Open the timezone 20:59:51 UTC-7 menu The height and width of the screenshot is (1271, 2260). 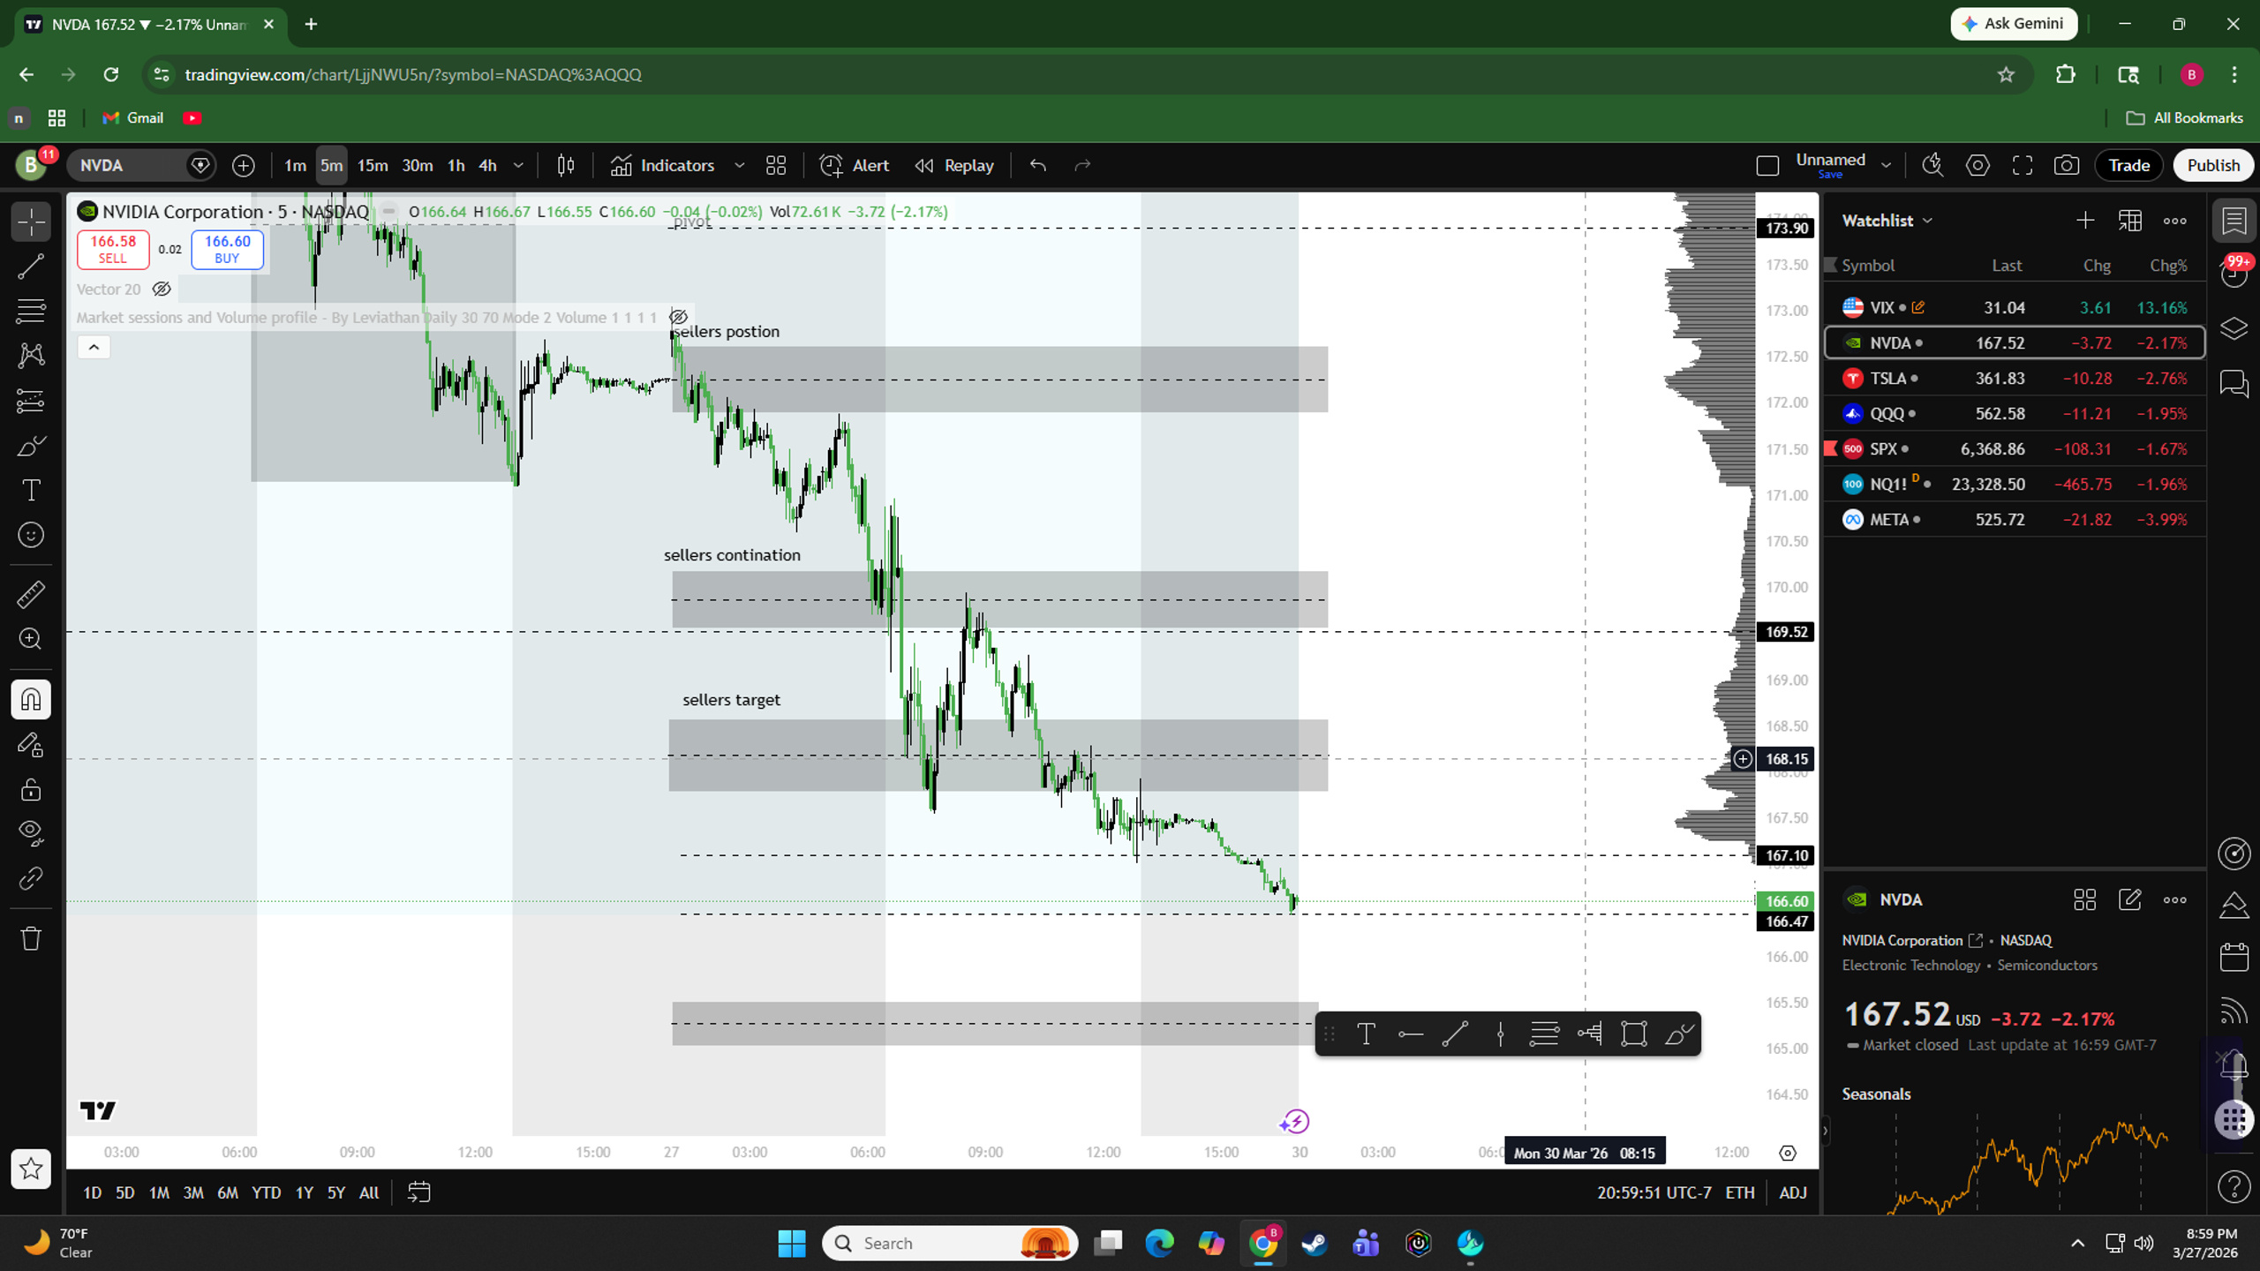(1654, 1192)
